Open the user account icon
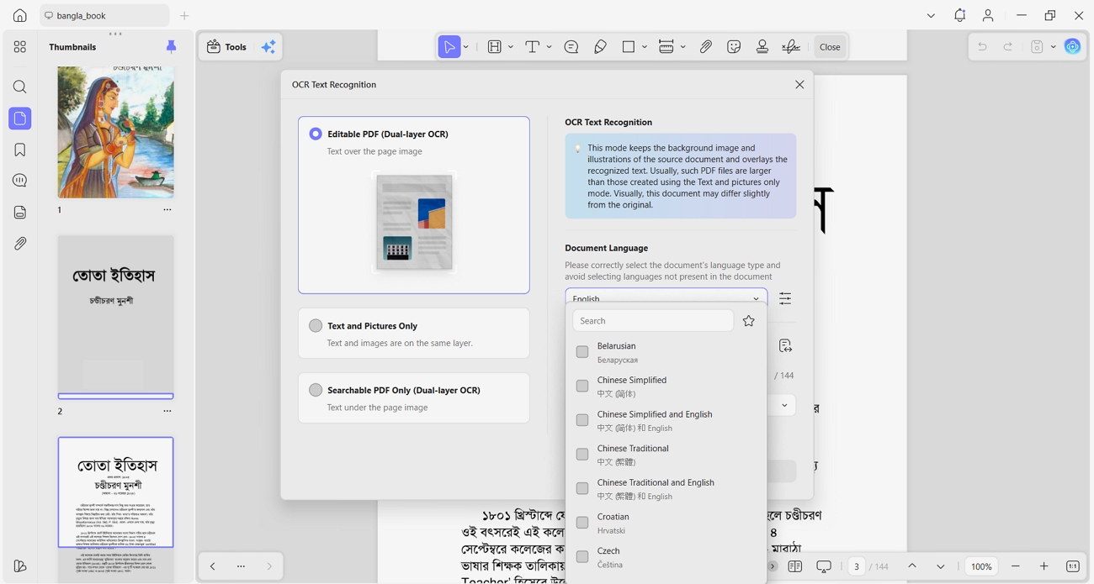Screen dimensions: 1094x584 pyautogui.click(x=988, y=15)
